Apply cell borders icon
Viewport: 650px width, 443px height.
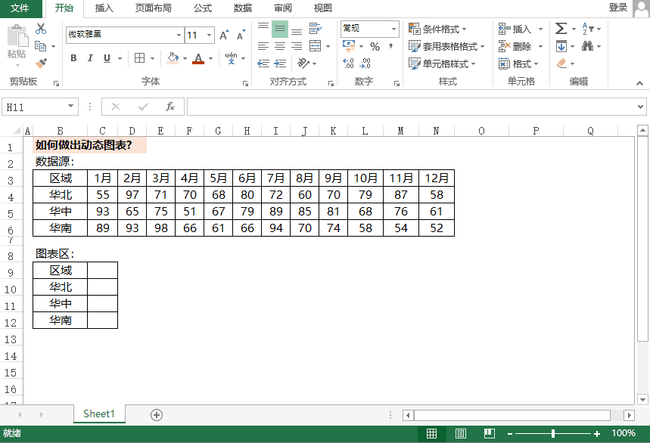click(140, 58)
